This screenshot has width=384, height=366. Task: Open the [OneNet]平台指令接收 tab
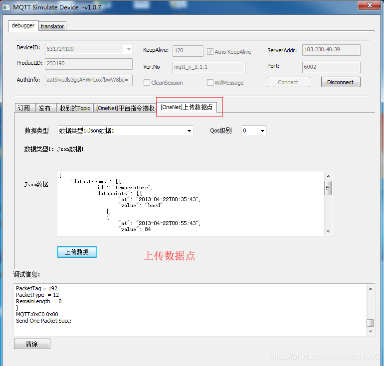coord(125,108)
